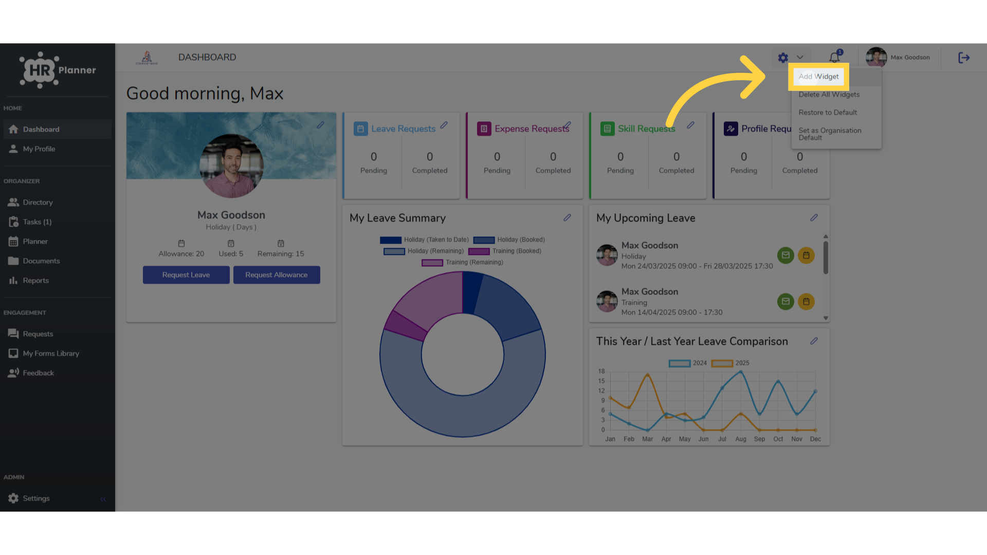Edit the Leave Requests widget

pos(444,125)
